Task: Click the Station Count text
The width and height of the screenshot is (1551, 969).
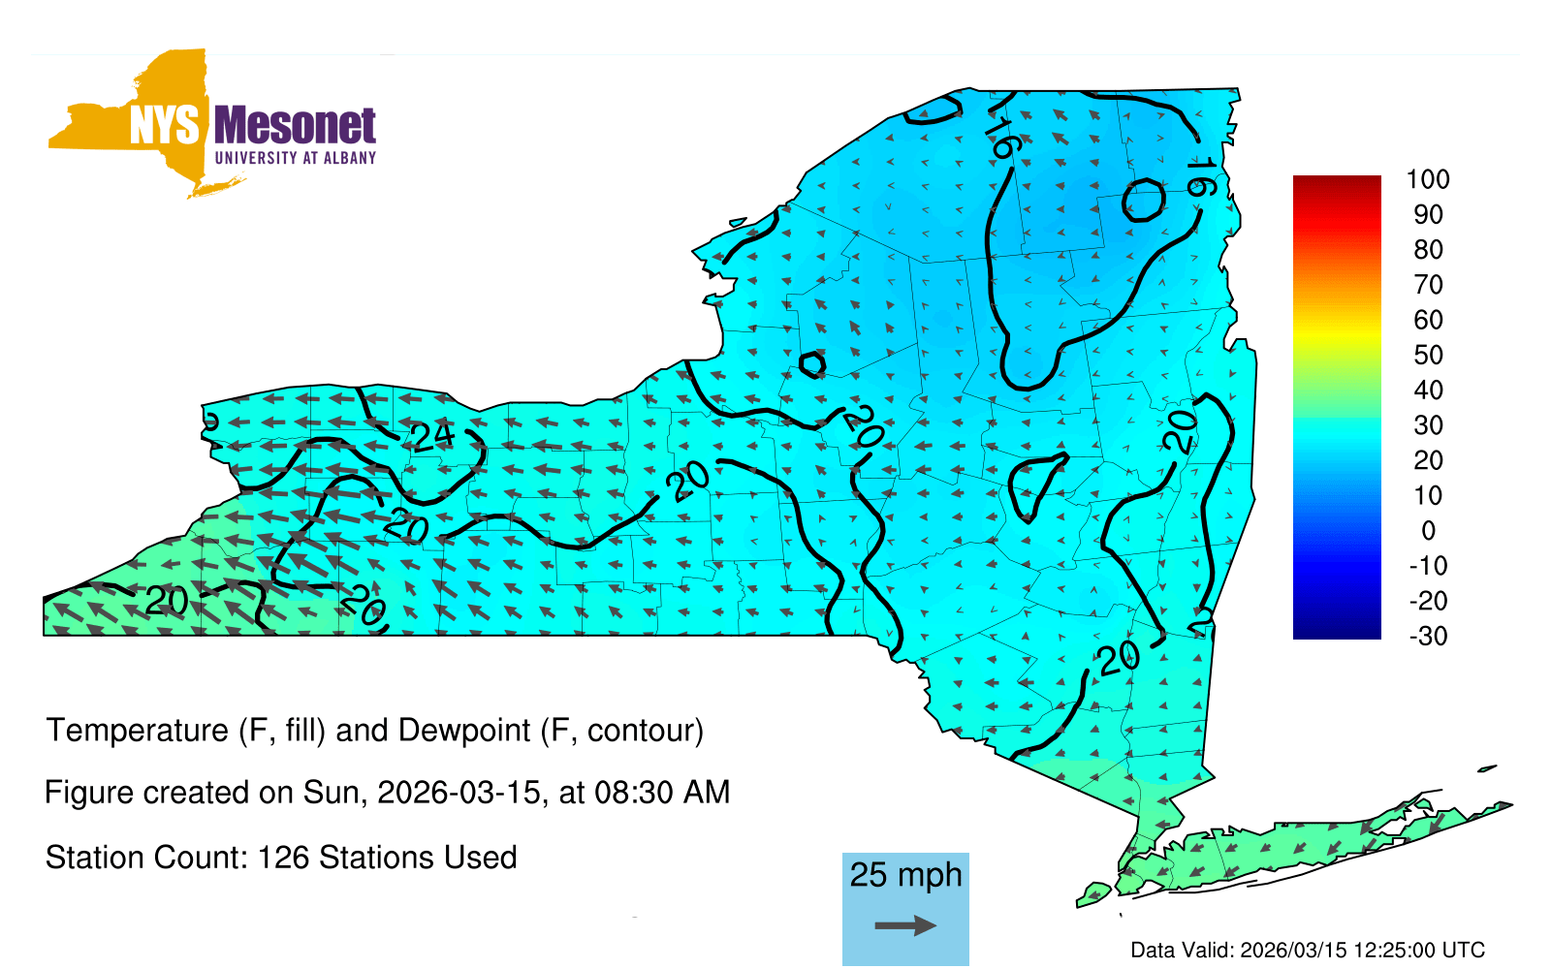Action: pos(281,858)
